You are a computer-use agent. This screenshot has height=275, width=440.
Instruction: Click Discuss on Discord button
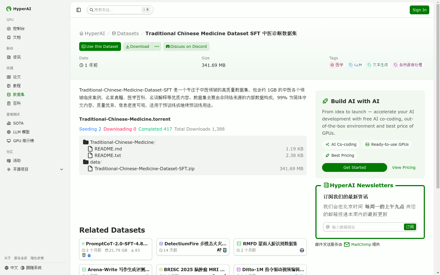[186, 46]
